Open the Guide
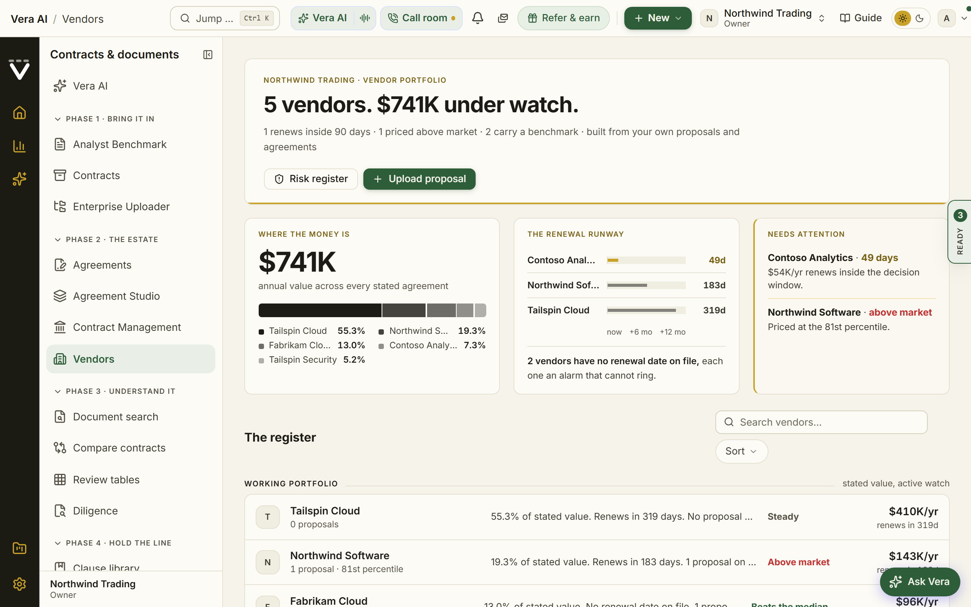This screenshot has height=607, width=971. click(x=861, y=18)
